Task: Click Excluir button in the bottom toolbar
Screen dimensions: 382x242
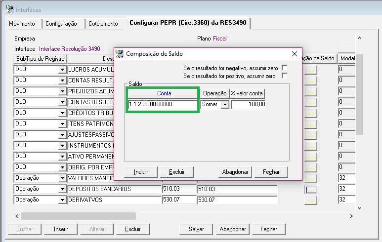Action: (133, 229)
